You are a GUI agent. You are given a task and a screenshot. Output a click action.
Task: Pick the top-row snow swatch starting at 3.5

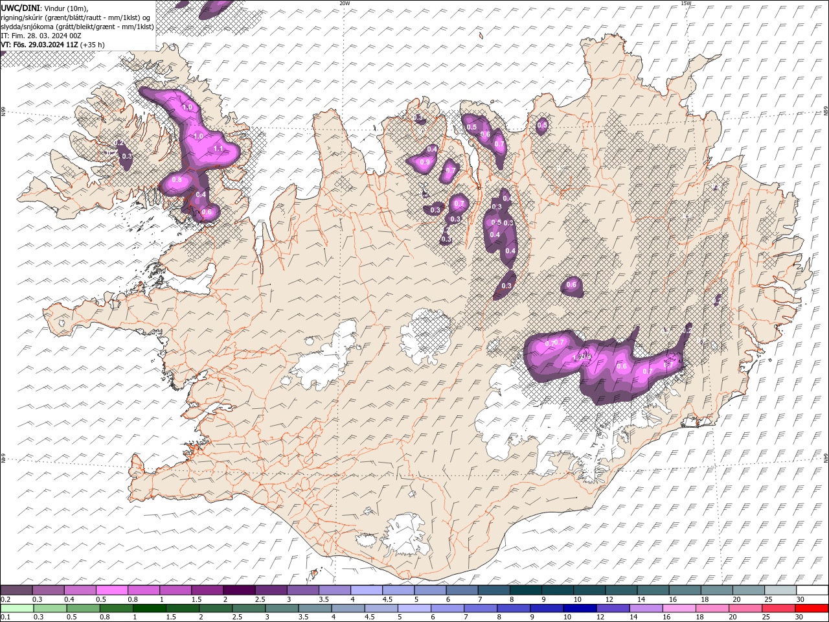click(x=335, y=590)
